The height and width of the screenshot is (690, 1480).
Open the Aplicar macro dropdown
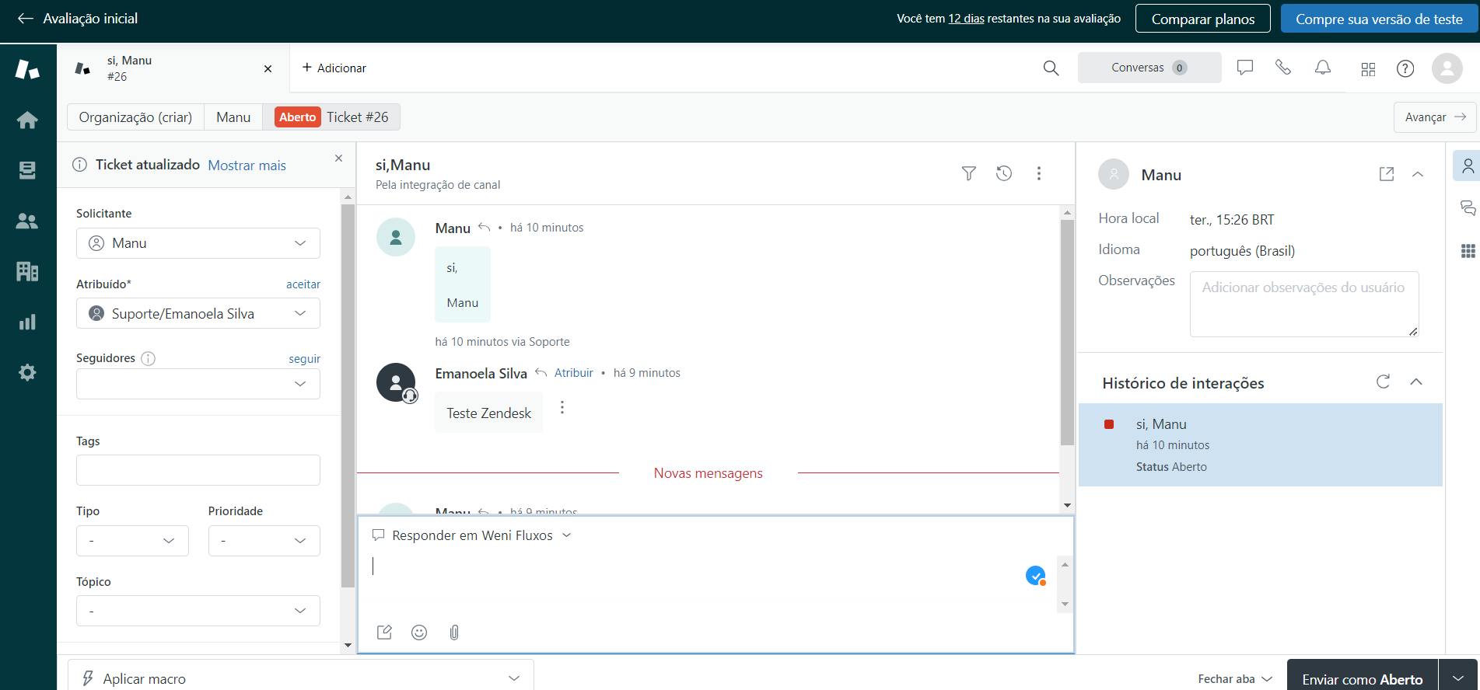point(301,678)
